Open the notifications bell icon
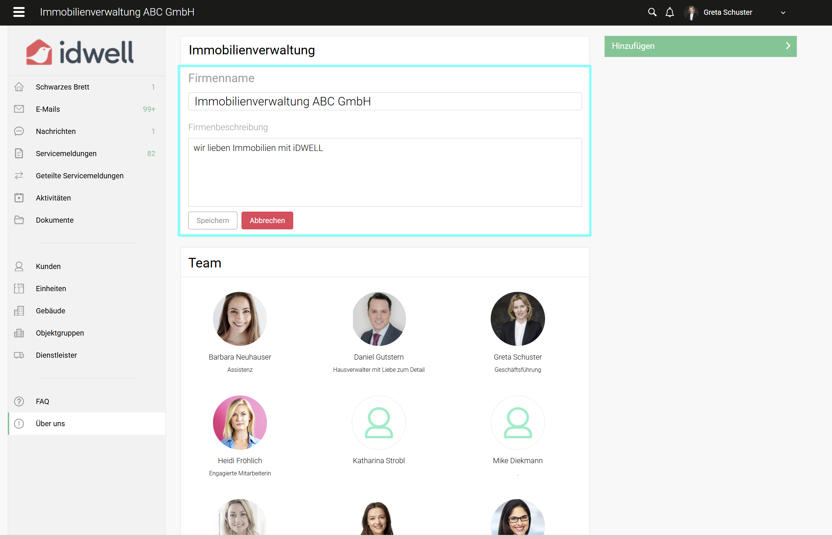This screenshot has width=832, height=539. coord(670,12)
